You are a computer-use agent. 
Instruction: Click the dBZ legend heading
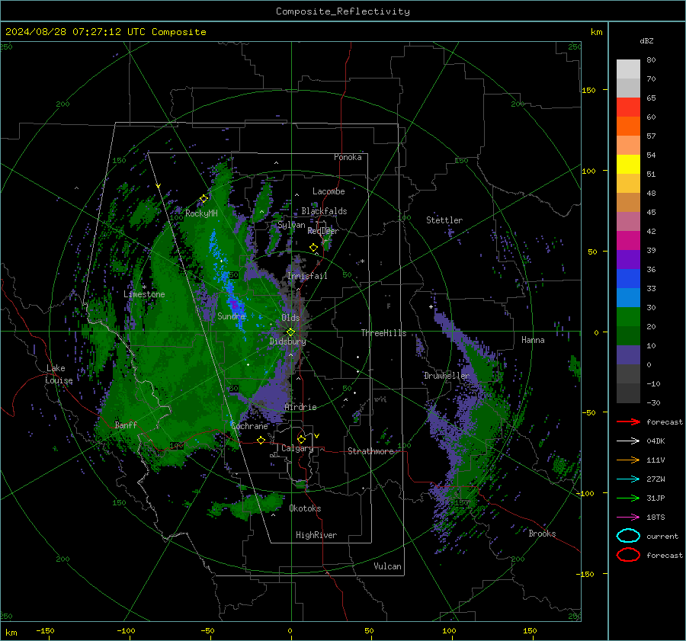coord(646,41)
